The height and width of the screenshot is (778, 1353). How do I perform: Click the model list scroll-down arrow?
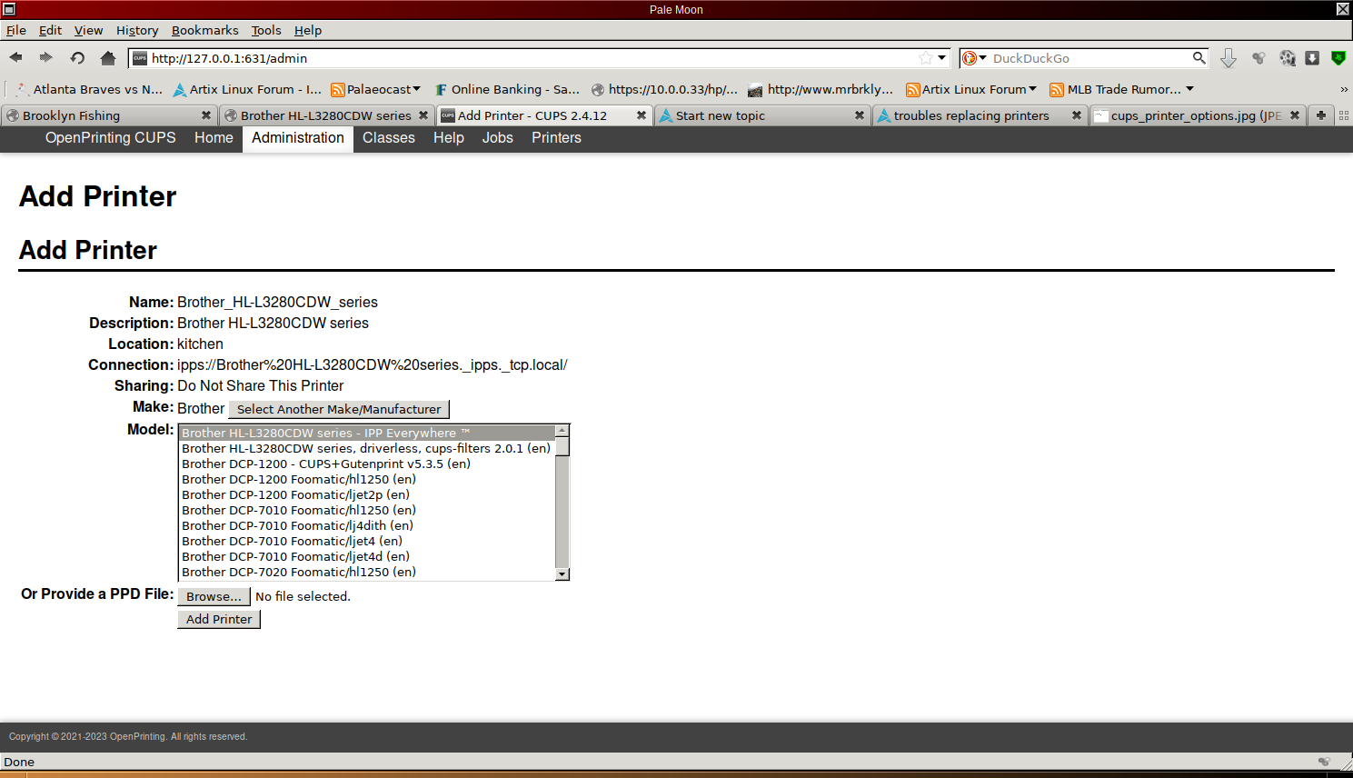562,574
